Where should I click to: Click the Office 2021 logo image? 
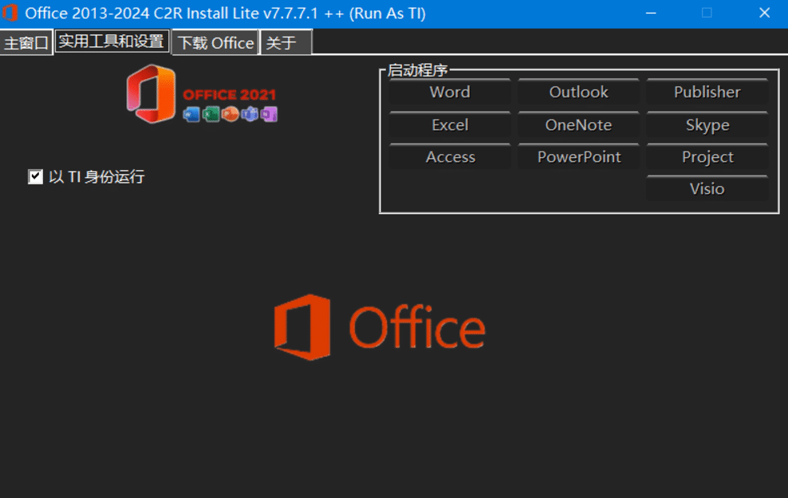coord(202,94)
